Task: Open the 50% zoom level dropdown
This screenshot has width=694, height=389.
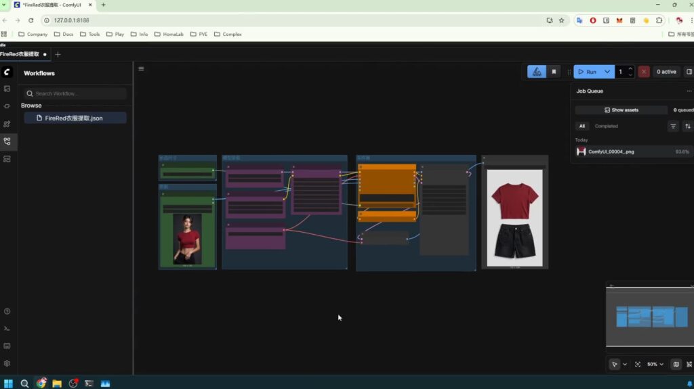Action: (655, 364)
